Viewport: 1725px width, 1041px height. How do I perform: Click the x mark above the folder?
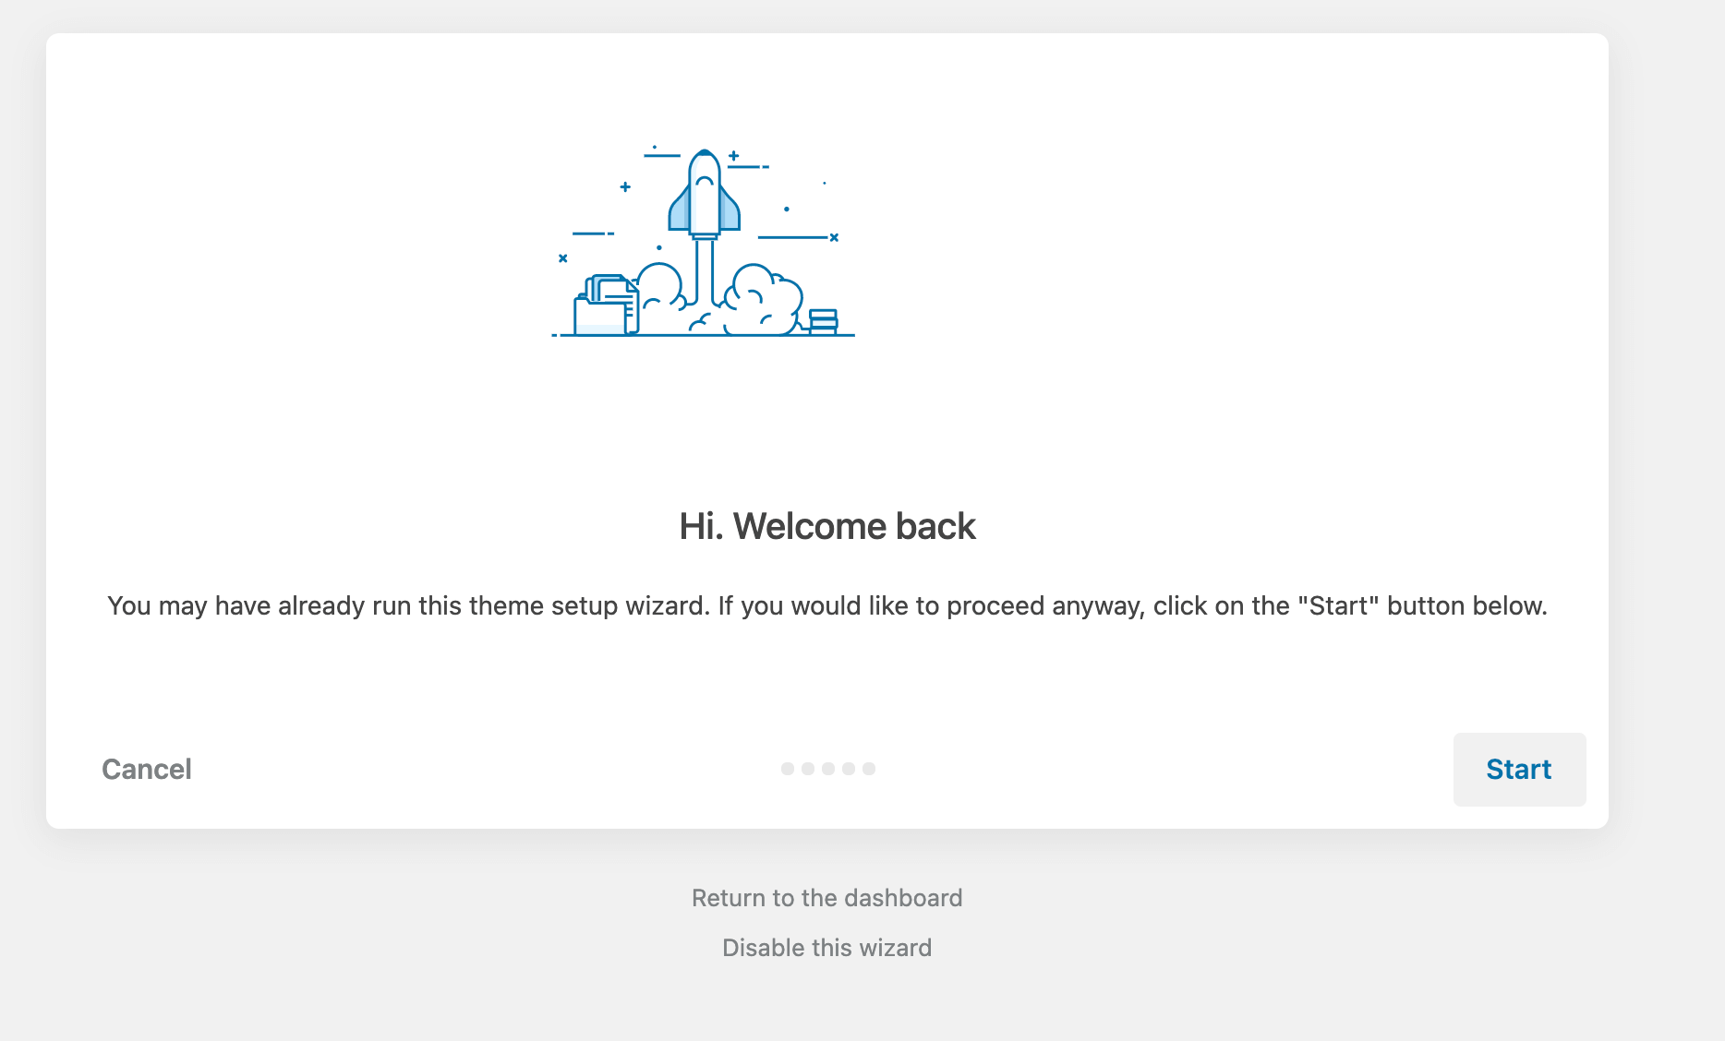[x=562, y=258]
